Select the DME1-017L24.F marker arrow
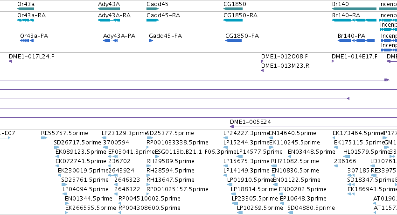The image size is (397, 215). pos(10,61)
